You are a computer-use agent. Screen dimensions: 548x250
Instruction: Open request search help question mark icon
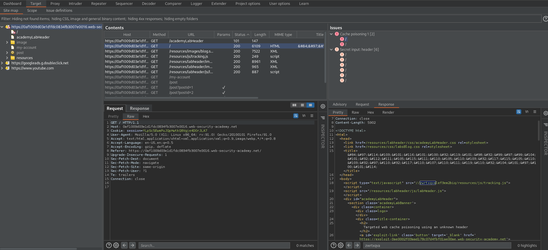pos(109,245)
